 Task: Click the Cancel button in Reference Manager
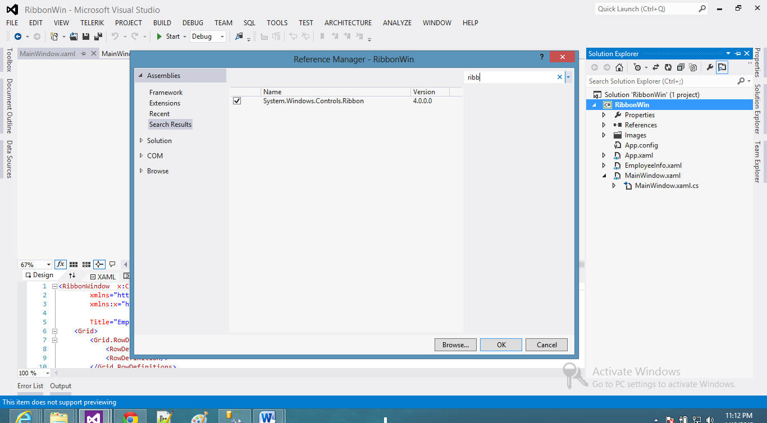point(546,344)
